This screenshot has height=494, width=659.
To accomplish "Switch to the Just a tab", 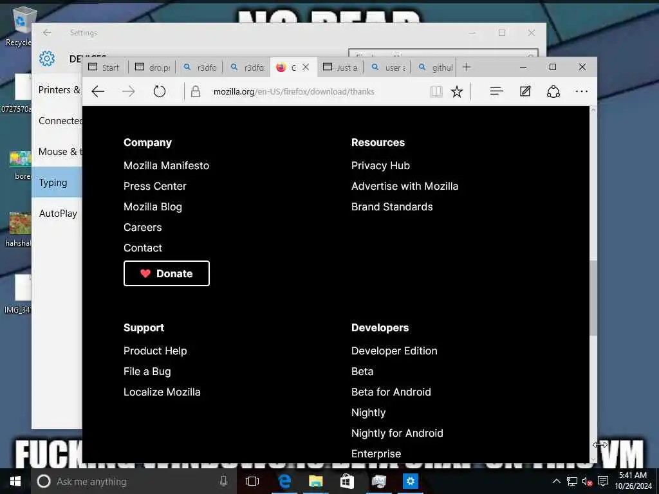I will pyautogui.click(x=340, y=68).
